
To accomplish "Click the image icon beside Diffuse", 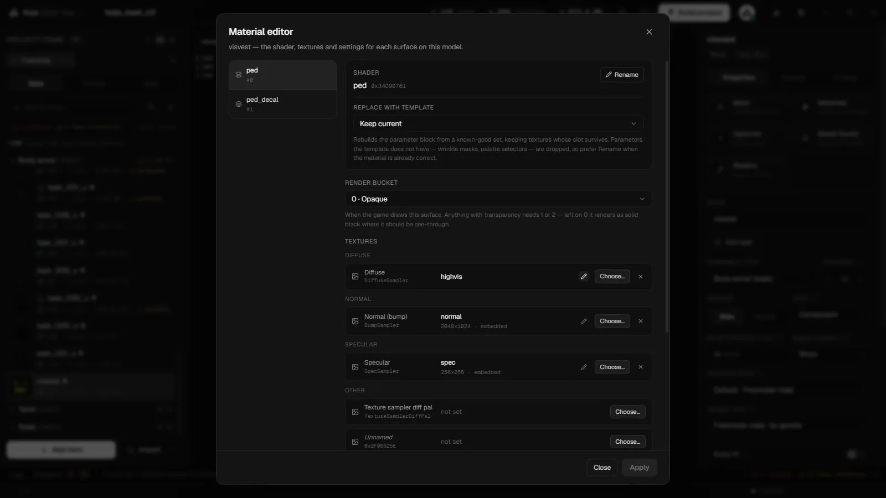I will coord(356,277).
